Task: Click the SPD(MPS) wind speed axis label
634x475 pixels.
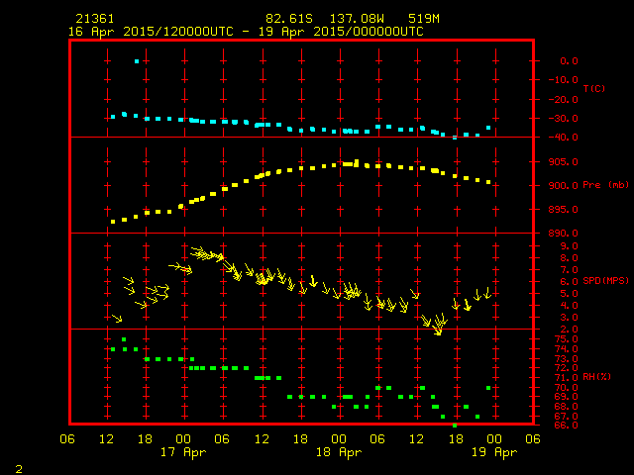Action: [x=605, y=280]
